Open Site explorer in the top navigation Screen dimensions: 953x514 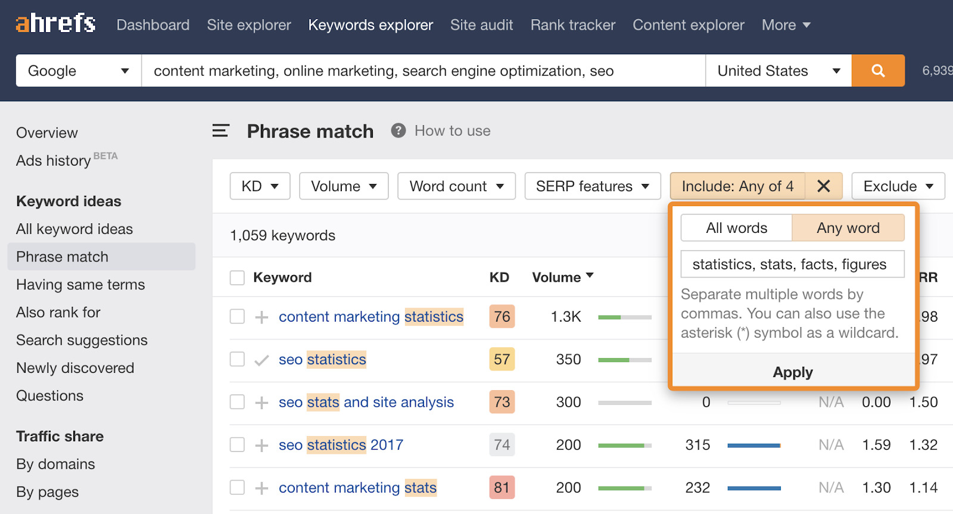[x=249, y=25]
